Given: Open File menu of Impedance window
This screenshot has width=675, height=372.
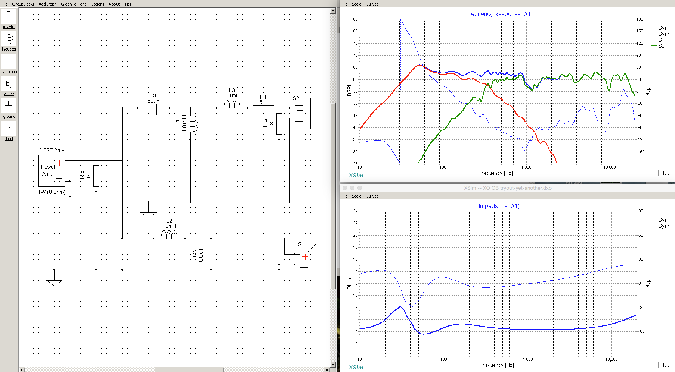Looking at the screenshot, I should coord(344,196).
